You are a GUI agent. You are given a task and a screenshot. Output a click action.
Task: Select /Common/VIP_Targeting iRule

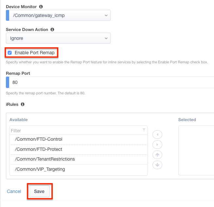40,169
